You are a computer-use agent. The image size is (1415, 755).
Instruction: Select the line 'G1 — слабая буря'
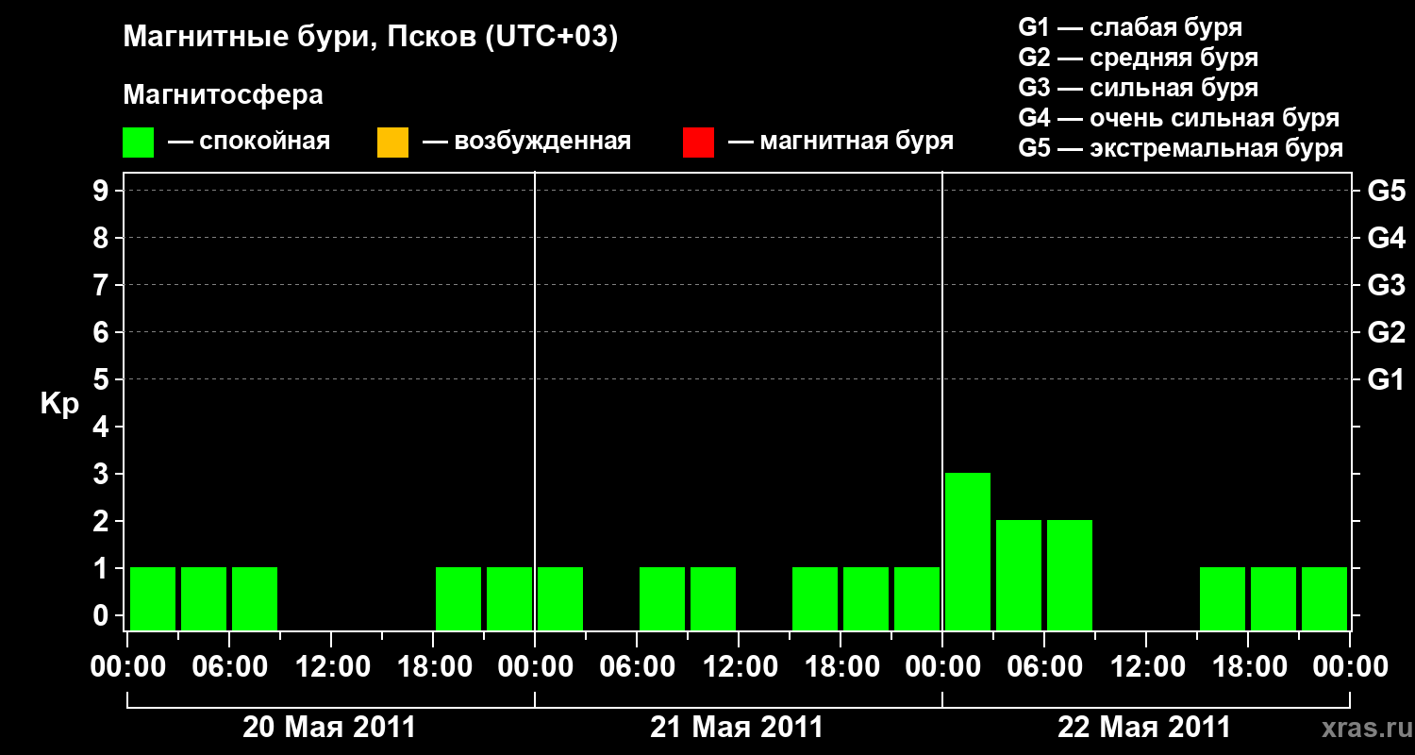tap(1130, 27)
